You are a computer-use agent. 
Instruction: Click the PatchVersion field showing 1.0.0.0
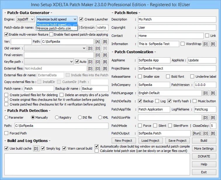205,85
